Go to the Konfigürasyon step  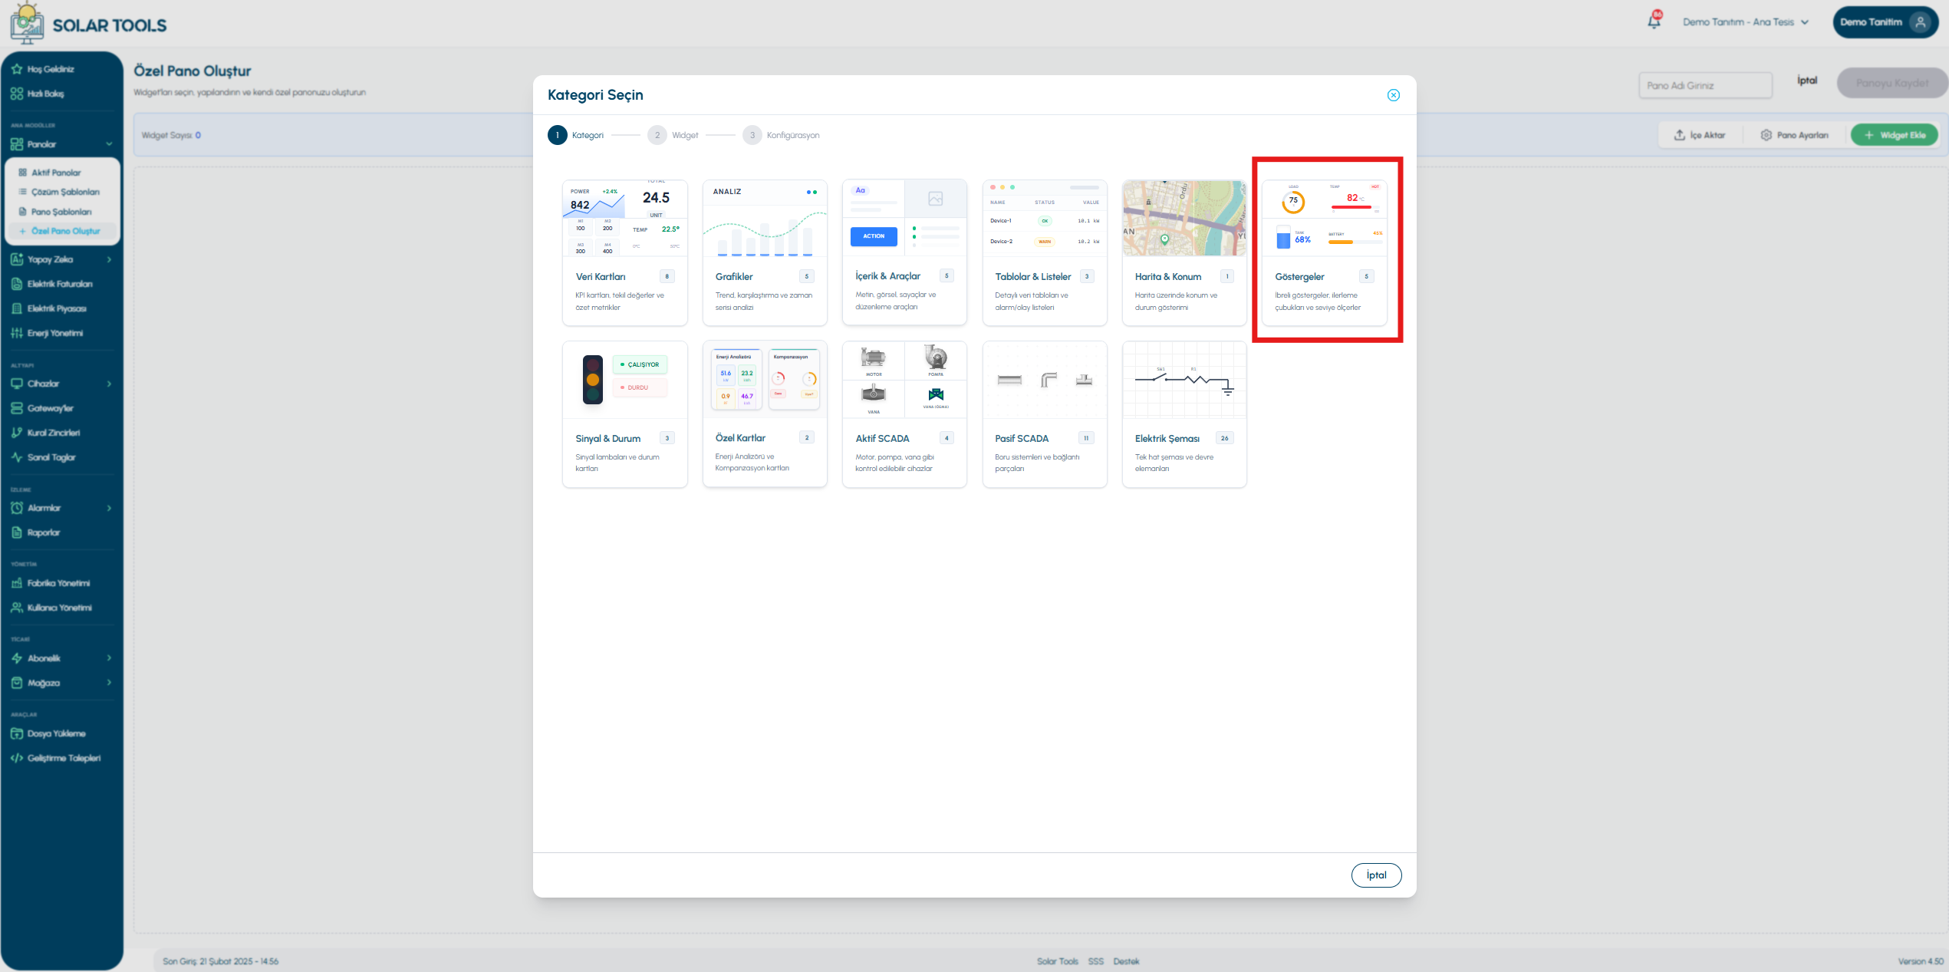click(781, 135)
